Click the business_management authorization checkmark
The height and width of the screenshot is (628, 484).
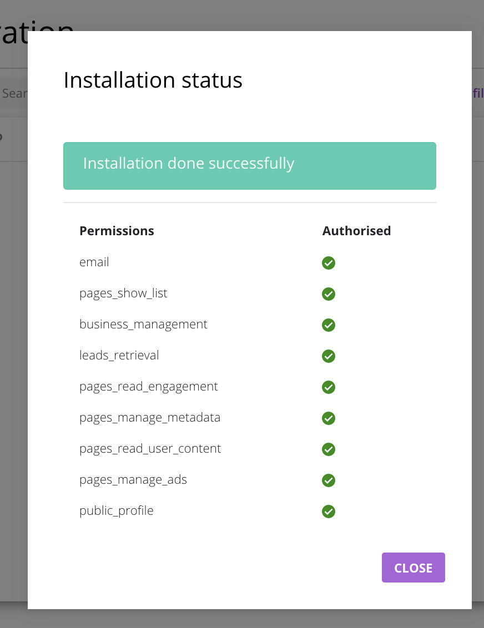pyautogui.click(x=328, y=325)
